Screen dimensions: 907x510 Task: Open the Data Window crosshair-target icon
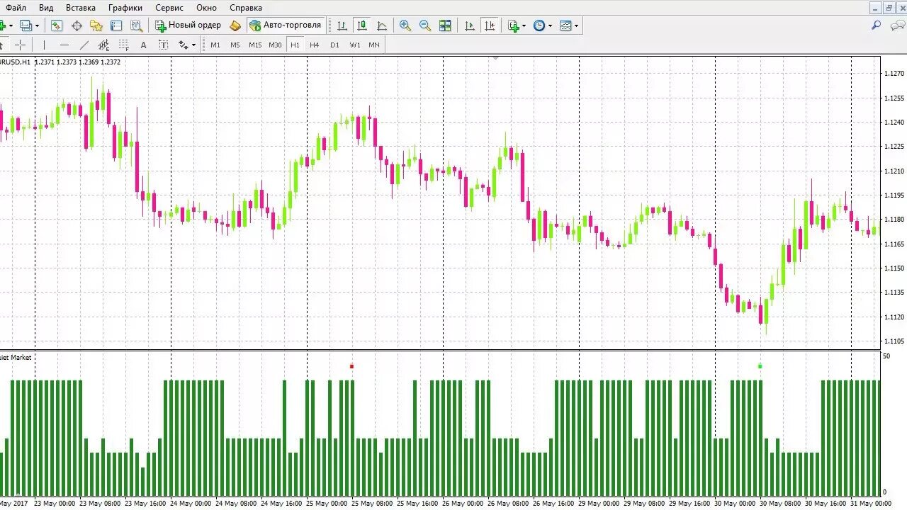[77, 25]
